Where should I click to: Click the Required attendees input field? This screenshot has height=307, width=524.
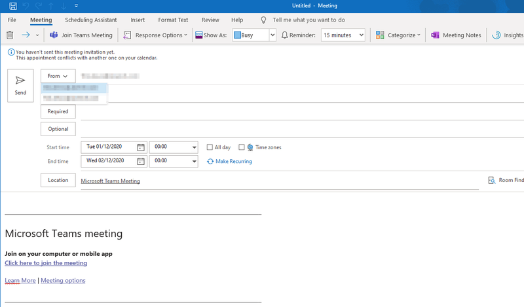(x=302, y=111)
